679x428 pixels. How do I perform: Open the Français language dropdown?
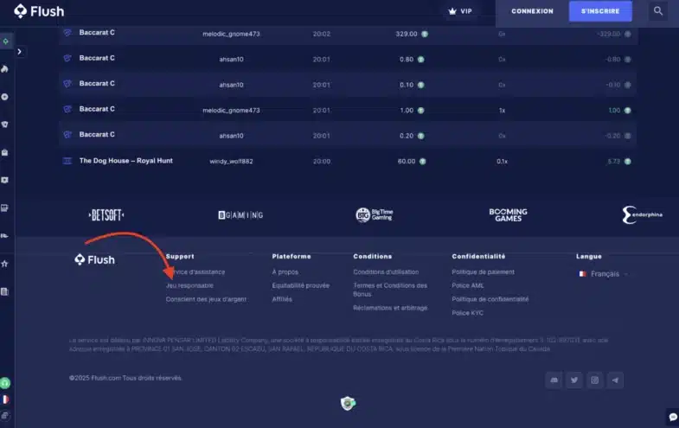(603, 274)
